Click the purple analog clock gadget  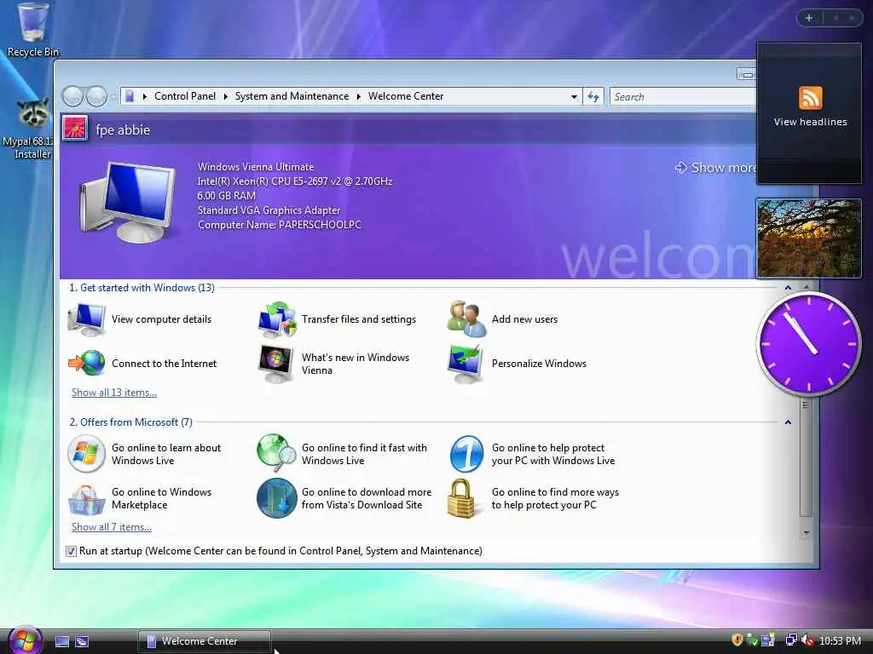pos(809,344)
